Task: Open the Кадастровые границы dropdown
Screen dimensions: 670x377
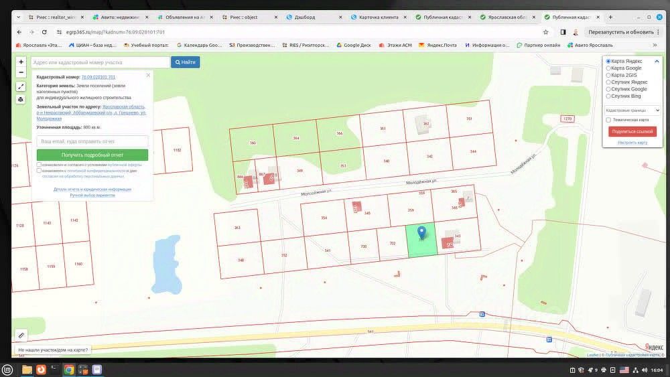Action: 632,110
